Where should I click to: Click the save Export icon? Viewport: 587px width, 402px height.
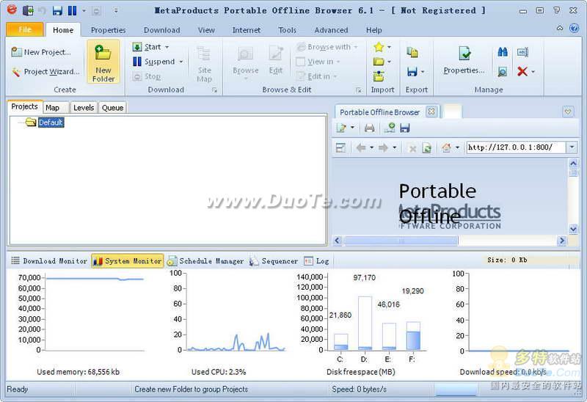tap(412, 71)
